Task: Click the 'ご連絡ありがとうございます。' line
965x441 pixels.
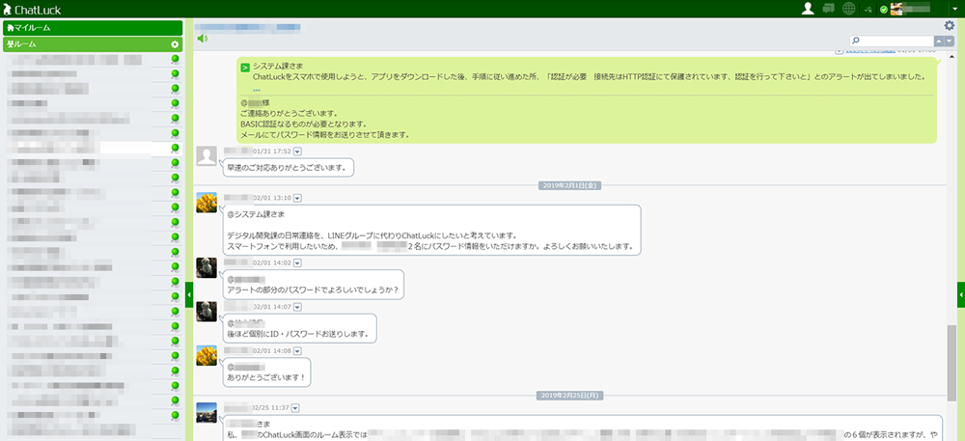Action: (x=289, y=114)
